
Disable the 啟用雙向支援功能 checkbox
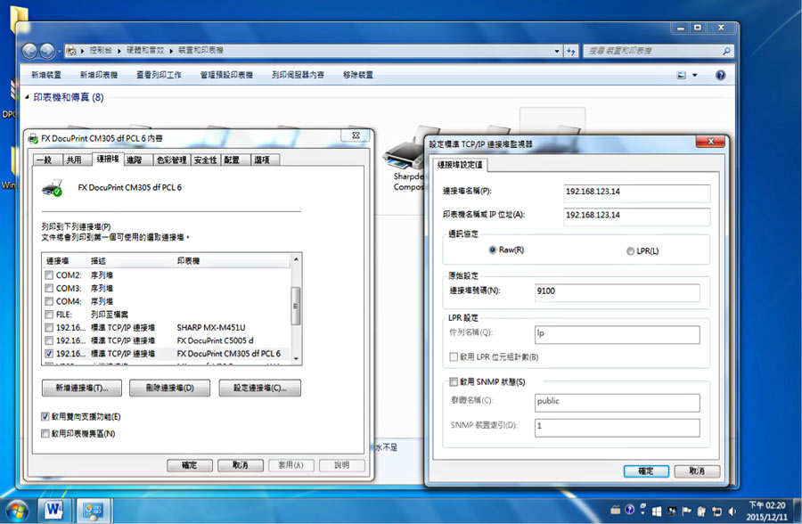tap(45, 416)
